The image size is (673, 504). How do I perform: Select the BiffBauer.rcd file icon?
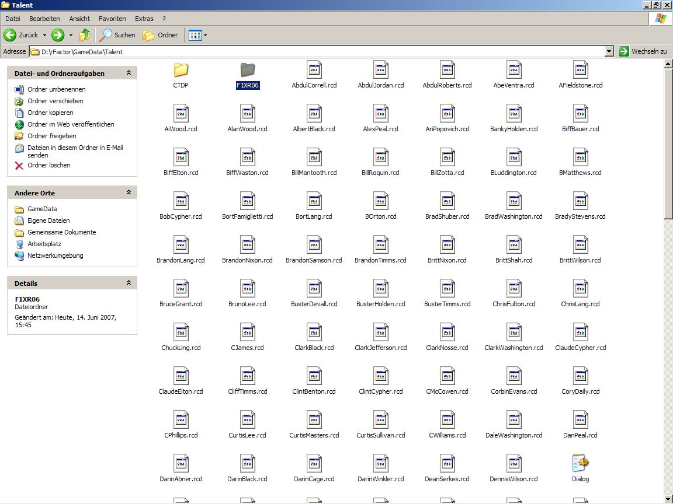(x=580, y=113)
